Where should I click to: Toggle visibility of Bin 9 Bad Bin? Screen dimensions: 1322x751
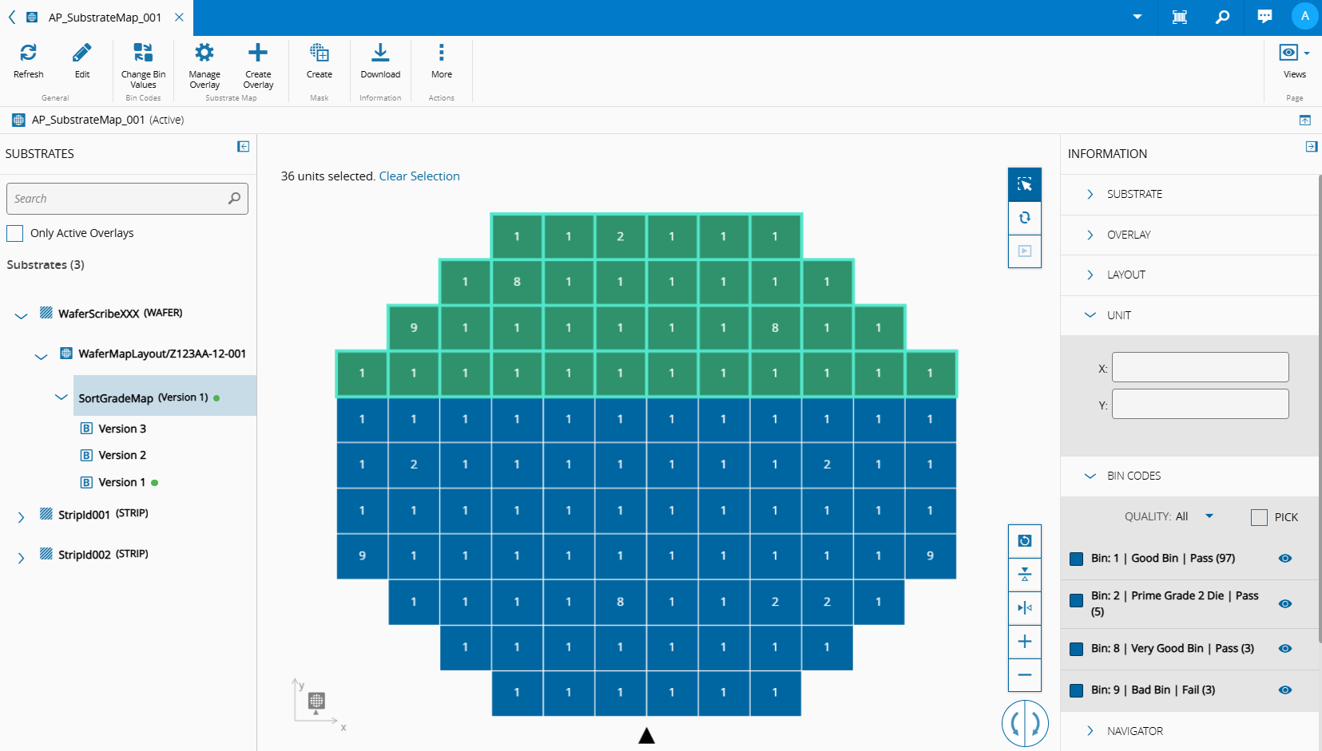coord(1285,690)
